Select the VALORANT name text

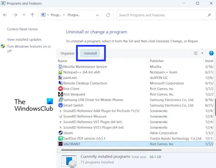click(72, 144)
